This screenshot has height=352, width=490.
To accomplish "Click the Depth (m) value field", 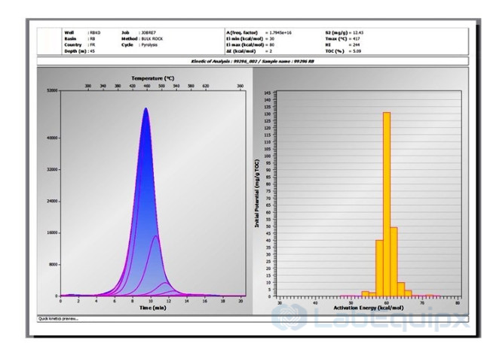I will pyautogui.click(x=92, y=50).
